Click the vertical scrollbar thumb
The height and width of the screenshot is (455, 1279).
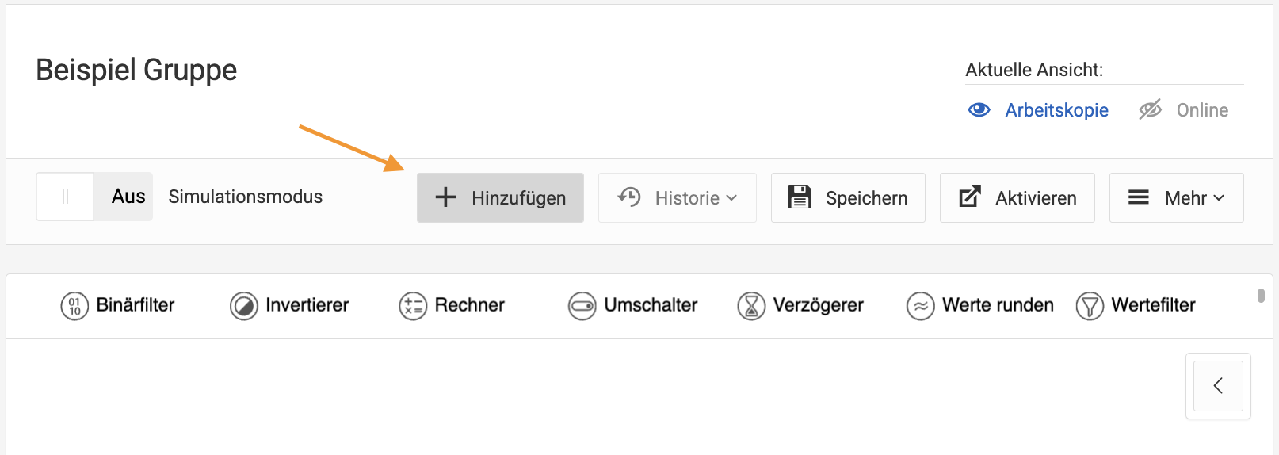[1261, 296]
